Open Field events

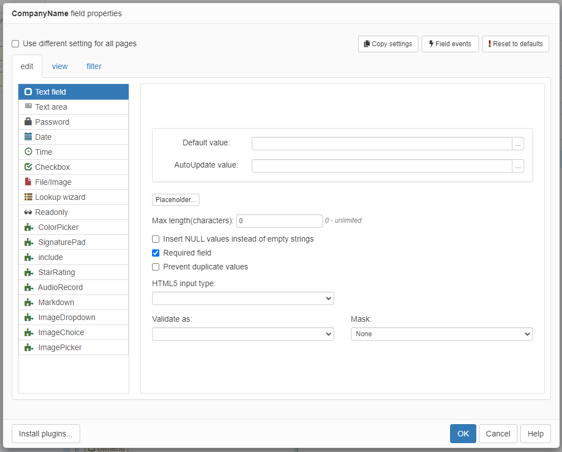tap(450, 43)
